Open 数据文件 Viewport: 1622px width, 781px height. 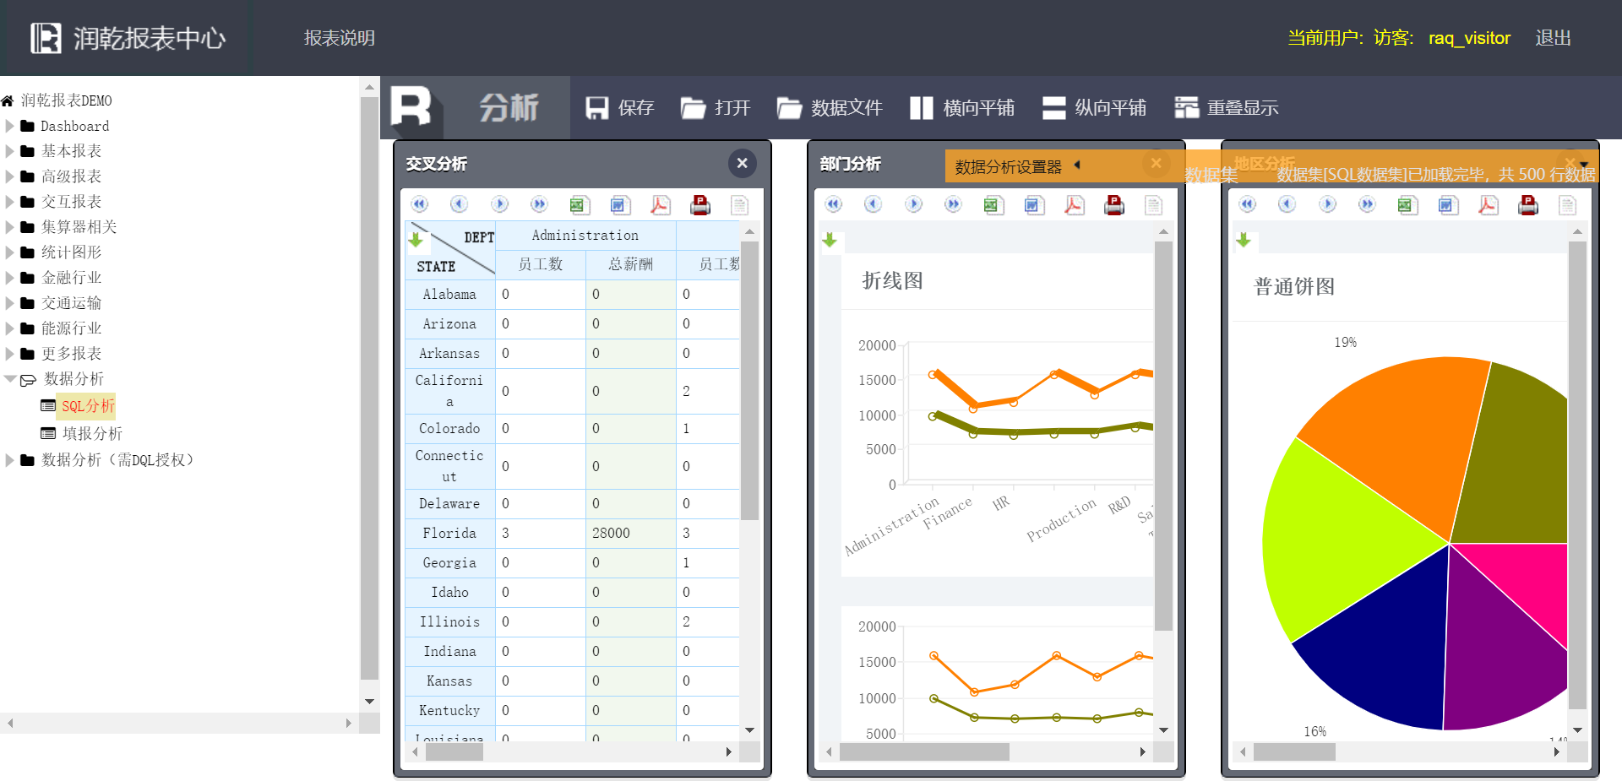[830, 107]
